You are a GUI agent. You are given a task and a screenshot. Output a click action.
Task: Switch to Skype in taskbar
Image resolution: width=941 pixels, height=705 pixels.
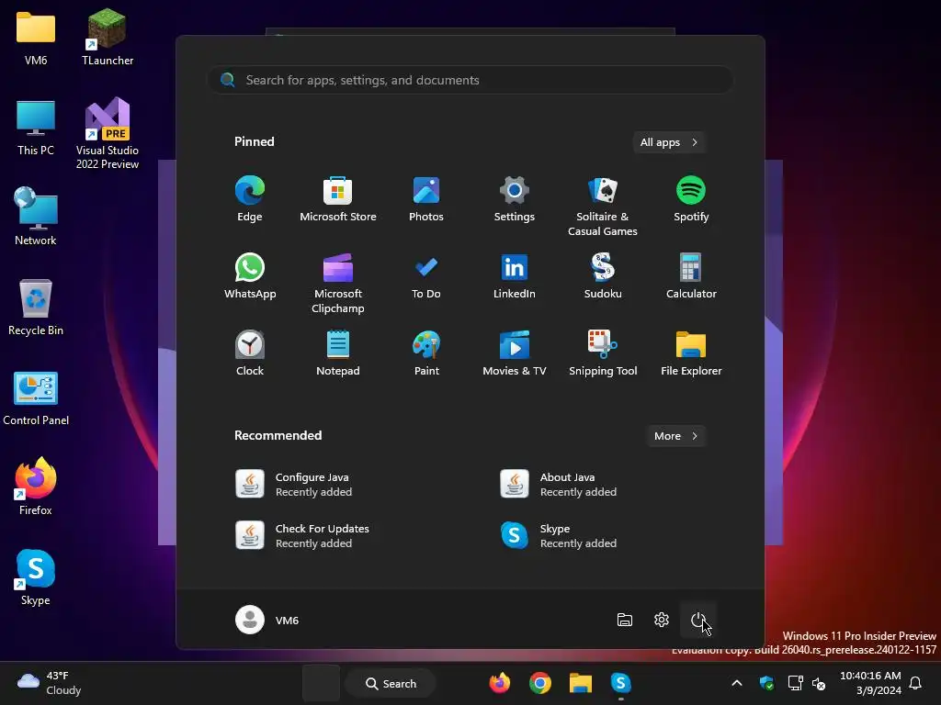tap(620, 683)
